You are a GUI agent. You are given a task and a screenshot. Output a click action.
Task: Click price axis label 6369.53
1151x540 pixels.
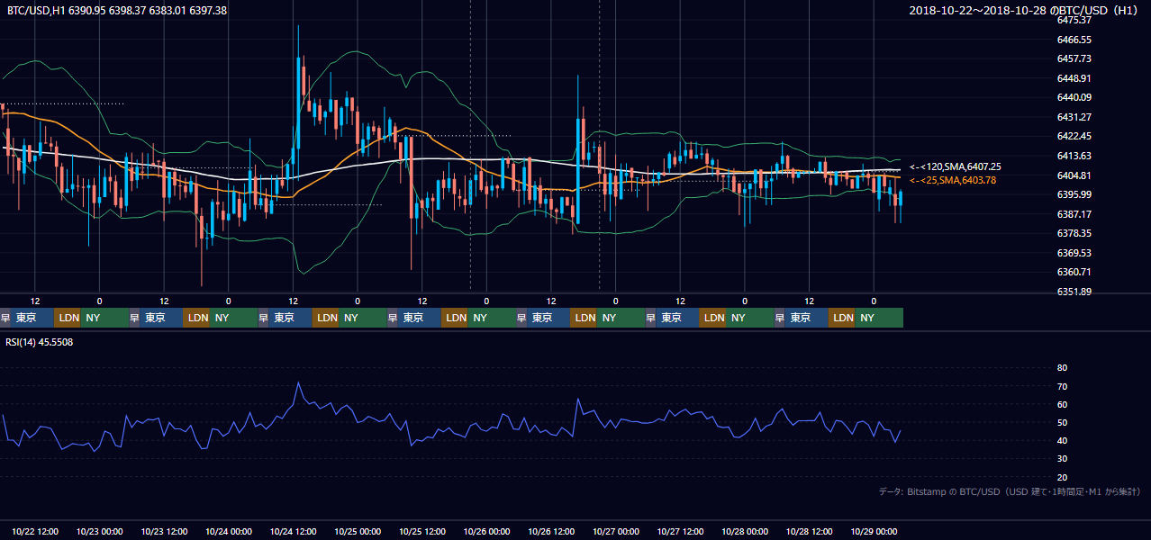point(1074,253)
